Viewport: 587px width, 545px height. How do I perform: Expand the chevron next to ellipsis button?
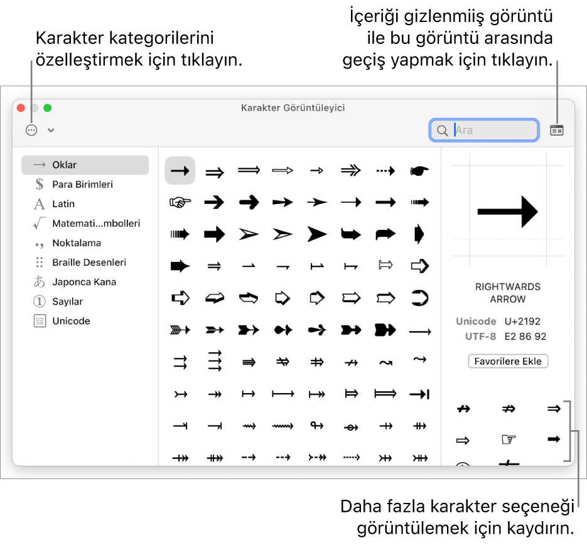click(x=51, y=130)
